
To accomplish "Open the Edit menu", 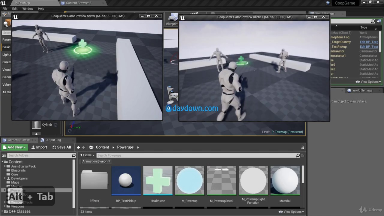I will pyautogui.click(x=15, y=9).
